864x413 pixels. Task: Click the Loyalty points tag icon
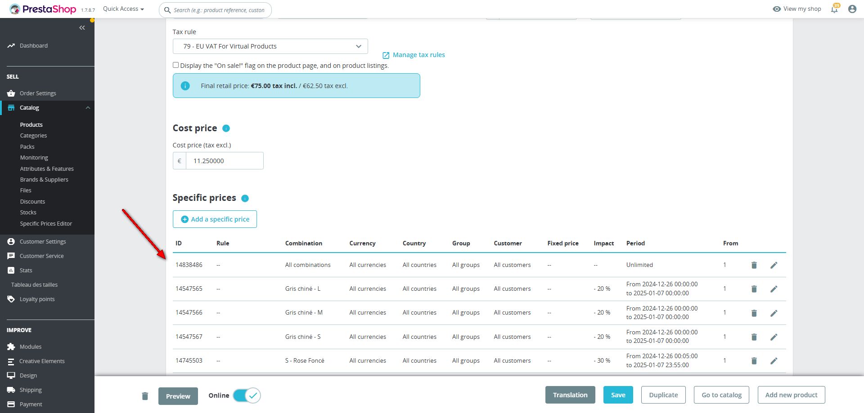click(x=11, y=299)
